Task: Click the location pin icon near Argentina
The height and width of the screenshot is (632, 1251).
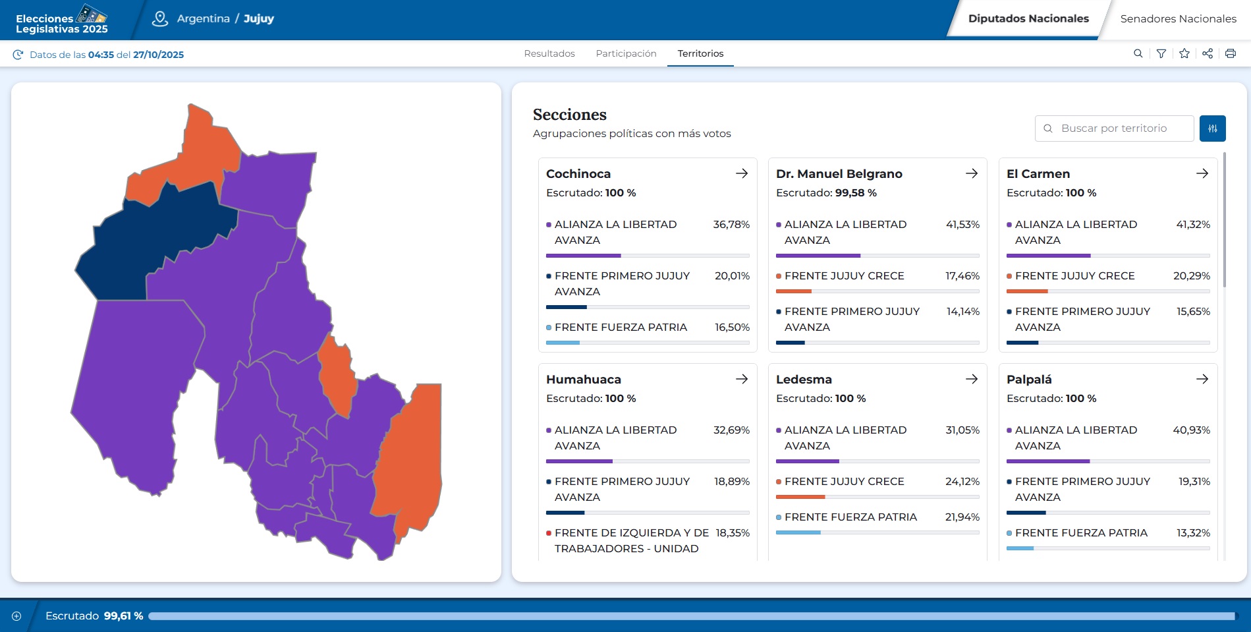Action: coord(159,18)
